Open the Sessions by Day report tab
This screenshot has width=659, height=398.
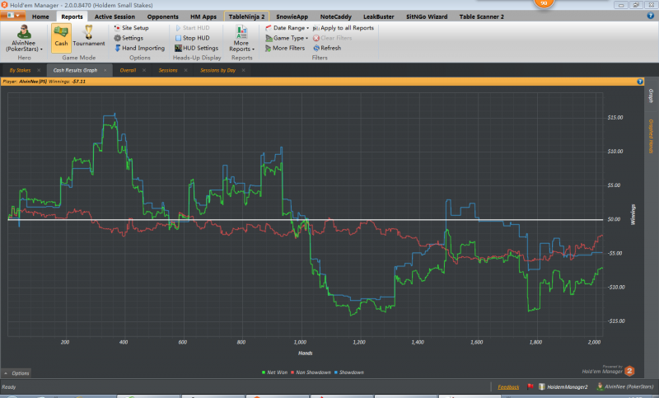click(217, 71)
